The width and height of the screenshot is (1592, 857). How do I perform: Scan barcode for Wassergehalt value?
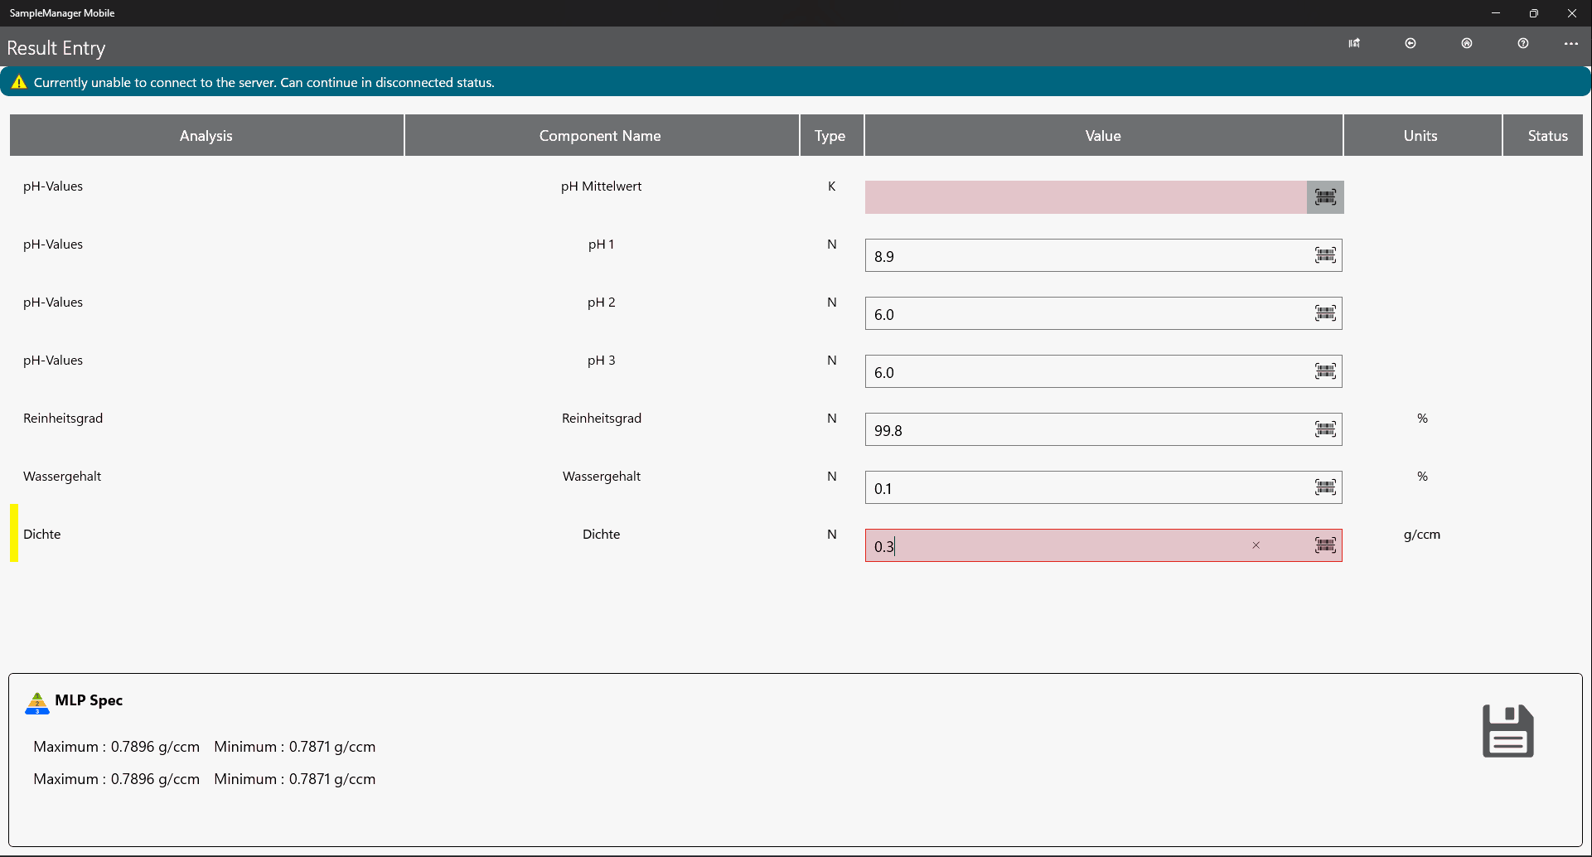1325,487
